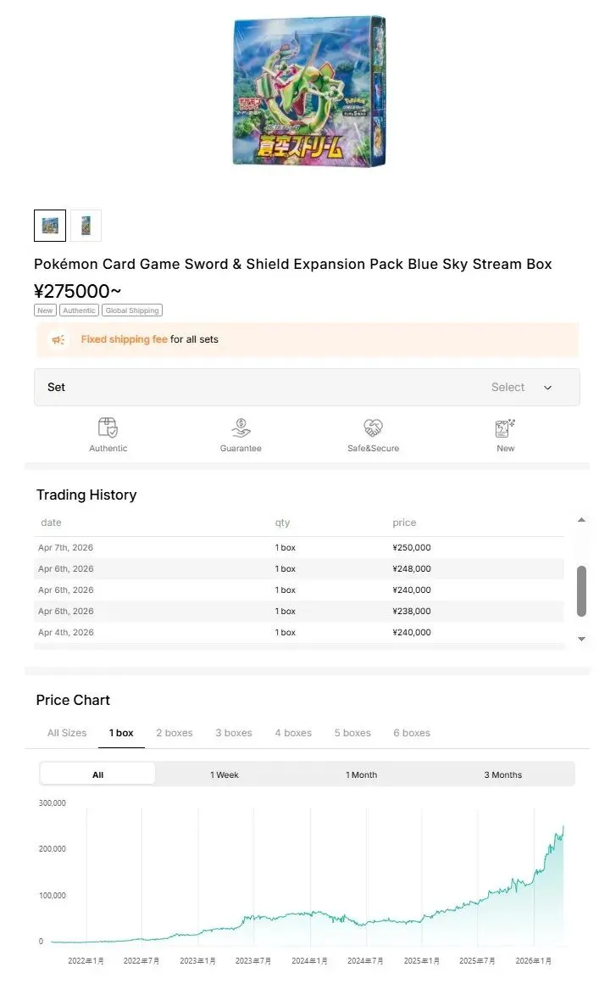Click the Guarantee hand-with-coin icon
This screenshot has height=984, width=599.
point(241,428)
